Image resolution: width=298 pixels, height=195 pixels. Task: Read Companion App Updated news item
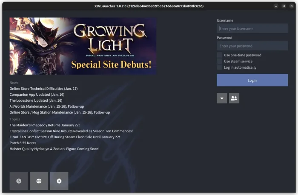point(37,95)
